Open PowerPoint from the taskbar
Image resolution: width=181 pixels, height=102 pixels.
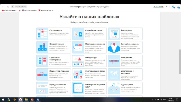click(x=32, y=99)
